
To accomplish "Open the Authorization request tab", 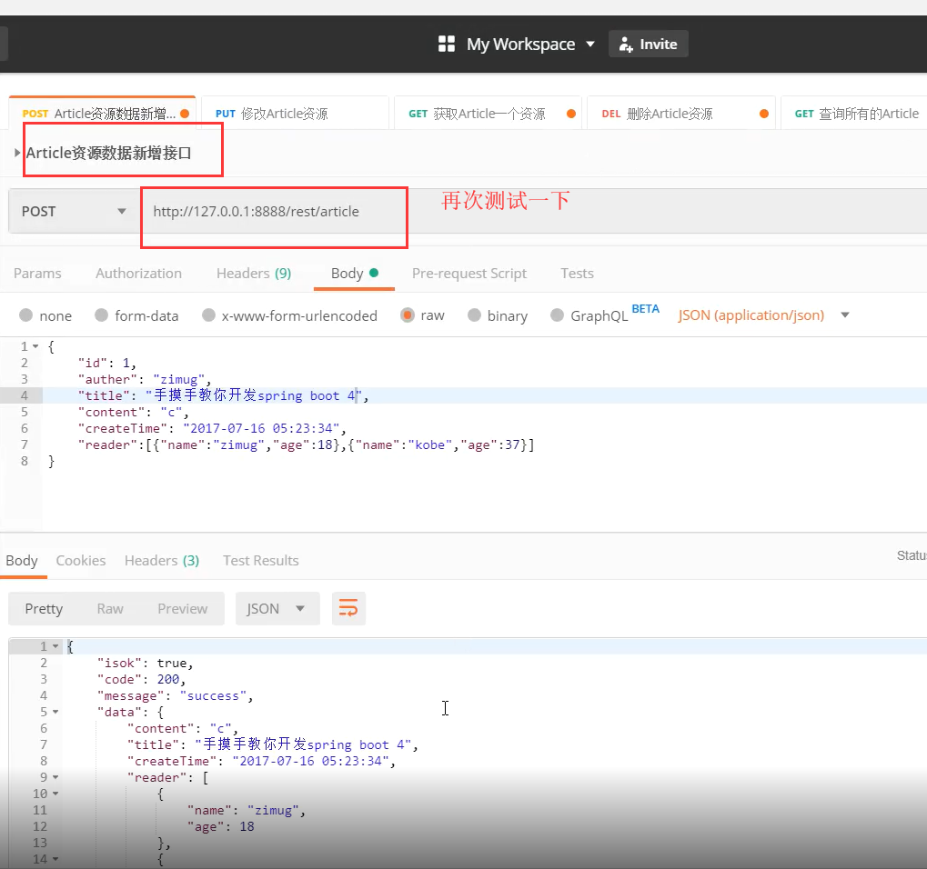I will coord(139,274).
